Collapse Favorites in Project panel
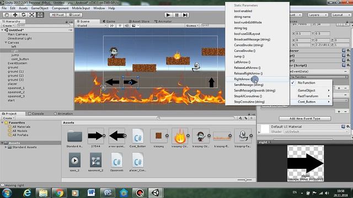 [x=2, y=123]
